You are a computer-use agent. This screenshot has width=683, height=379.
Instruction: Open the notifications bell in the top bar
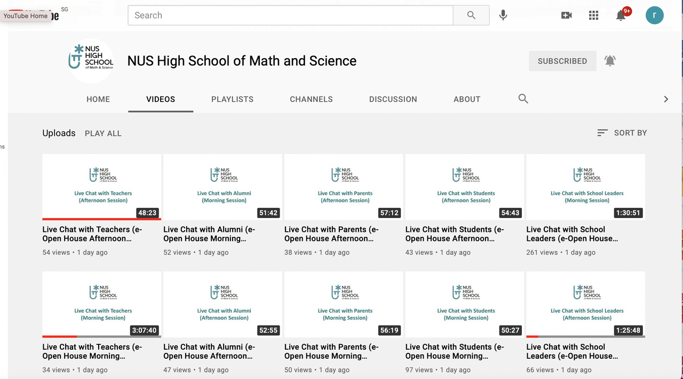621,15
